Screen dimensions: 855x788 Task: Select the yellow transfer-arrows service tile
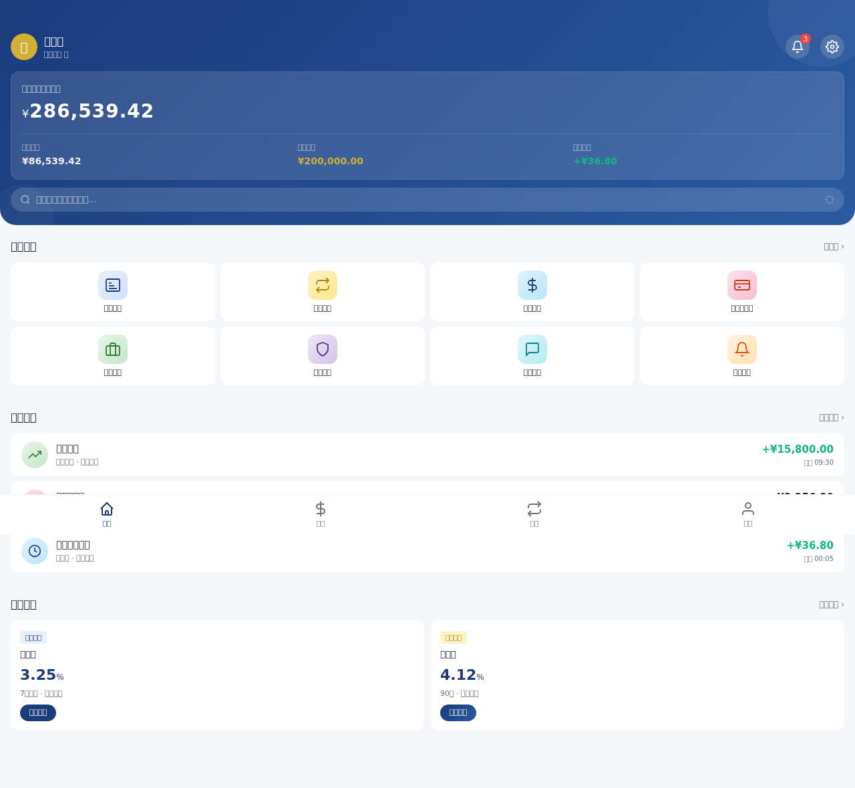(323, 292)
